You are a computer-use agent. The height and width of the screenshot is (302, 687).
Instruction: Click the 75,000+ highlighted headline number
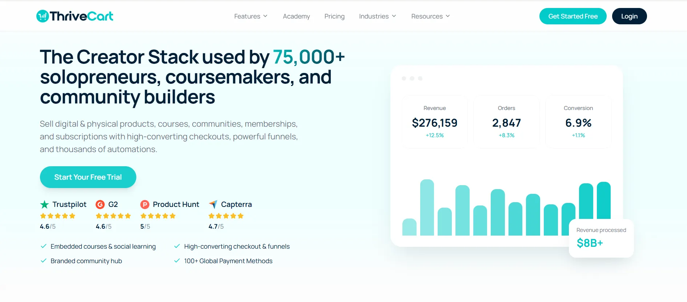pos(309,57)
